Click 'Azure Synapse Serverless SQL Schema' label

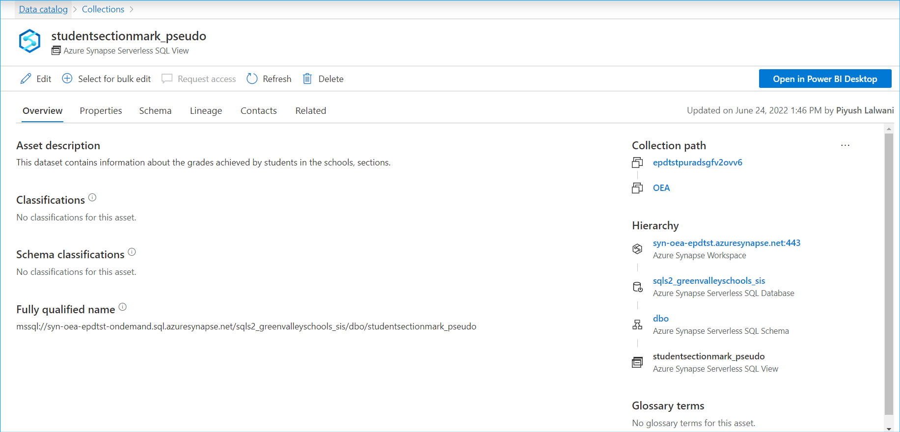pos(721,331)
